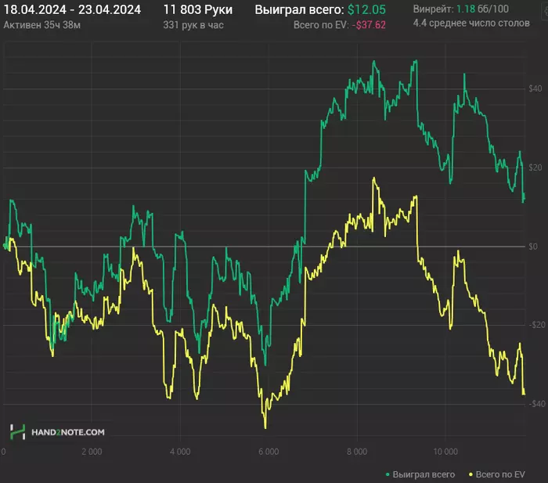Click '4.4 среднее число столов' text
Viewport: 548px width, 483px height.
click(x=471, y=23)
